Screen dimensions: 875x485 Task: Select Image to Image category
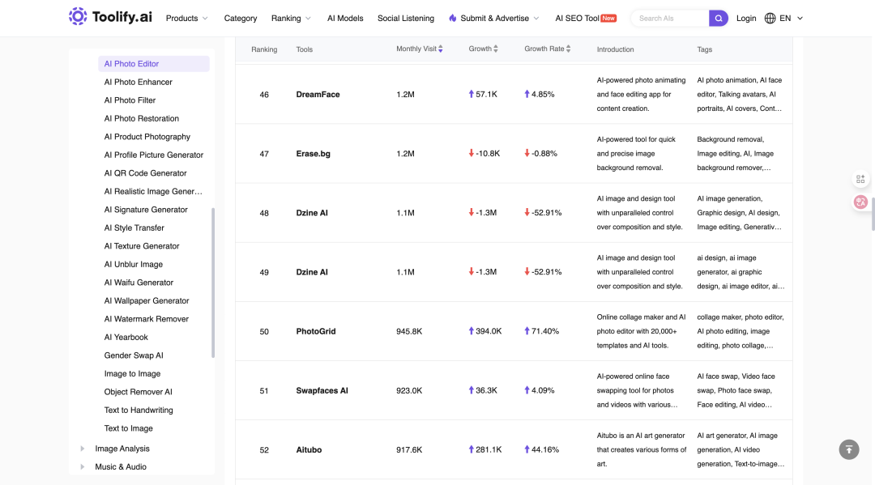point(132,373)
